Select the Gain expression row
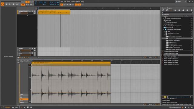Viewport: 194px width, 109px height. pyautogui.click(x=24, y=96)
